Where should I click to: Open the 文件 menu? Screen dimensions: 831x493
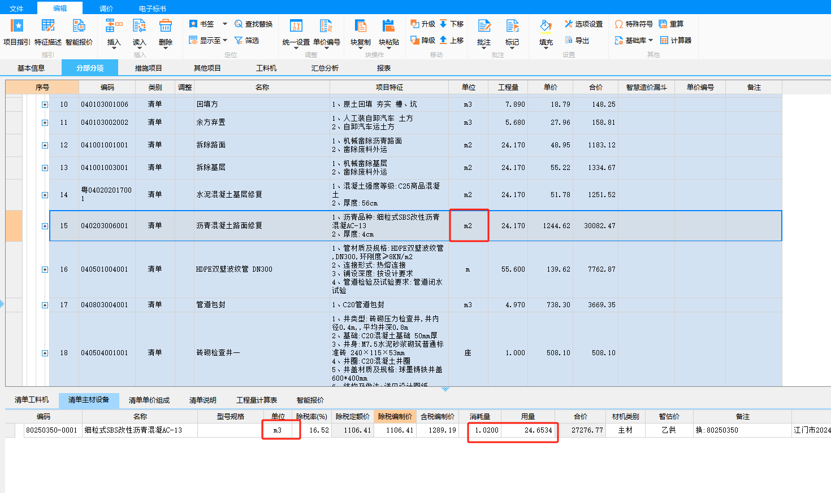click(x=16, y=8)
